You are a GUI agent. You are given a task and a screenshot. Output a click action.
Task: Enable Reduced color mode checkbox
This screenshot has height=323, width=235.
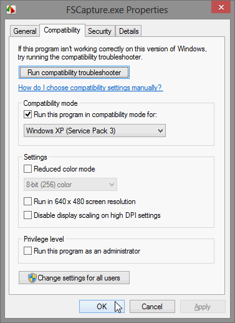(27, 169)
